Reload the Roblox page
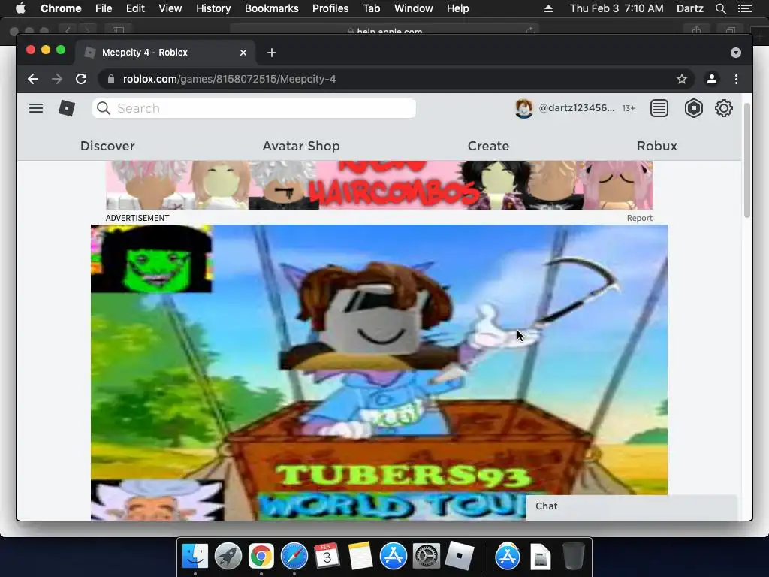 tap(81, 79)
